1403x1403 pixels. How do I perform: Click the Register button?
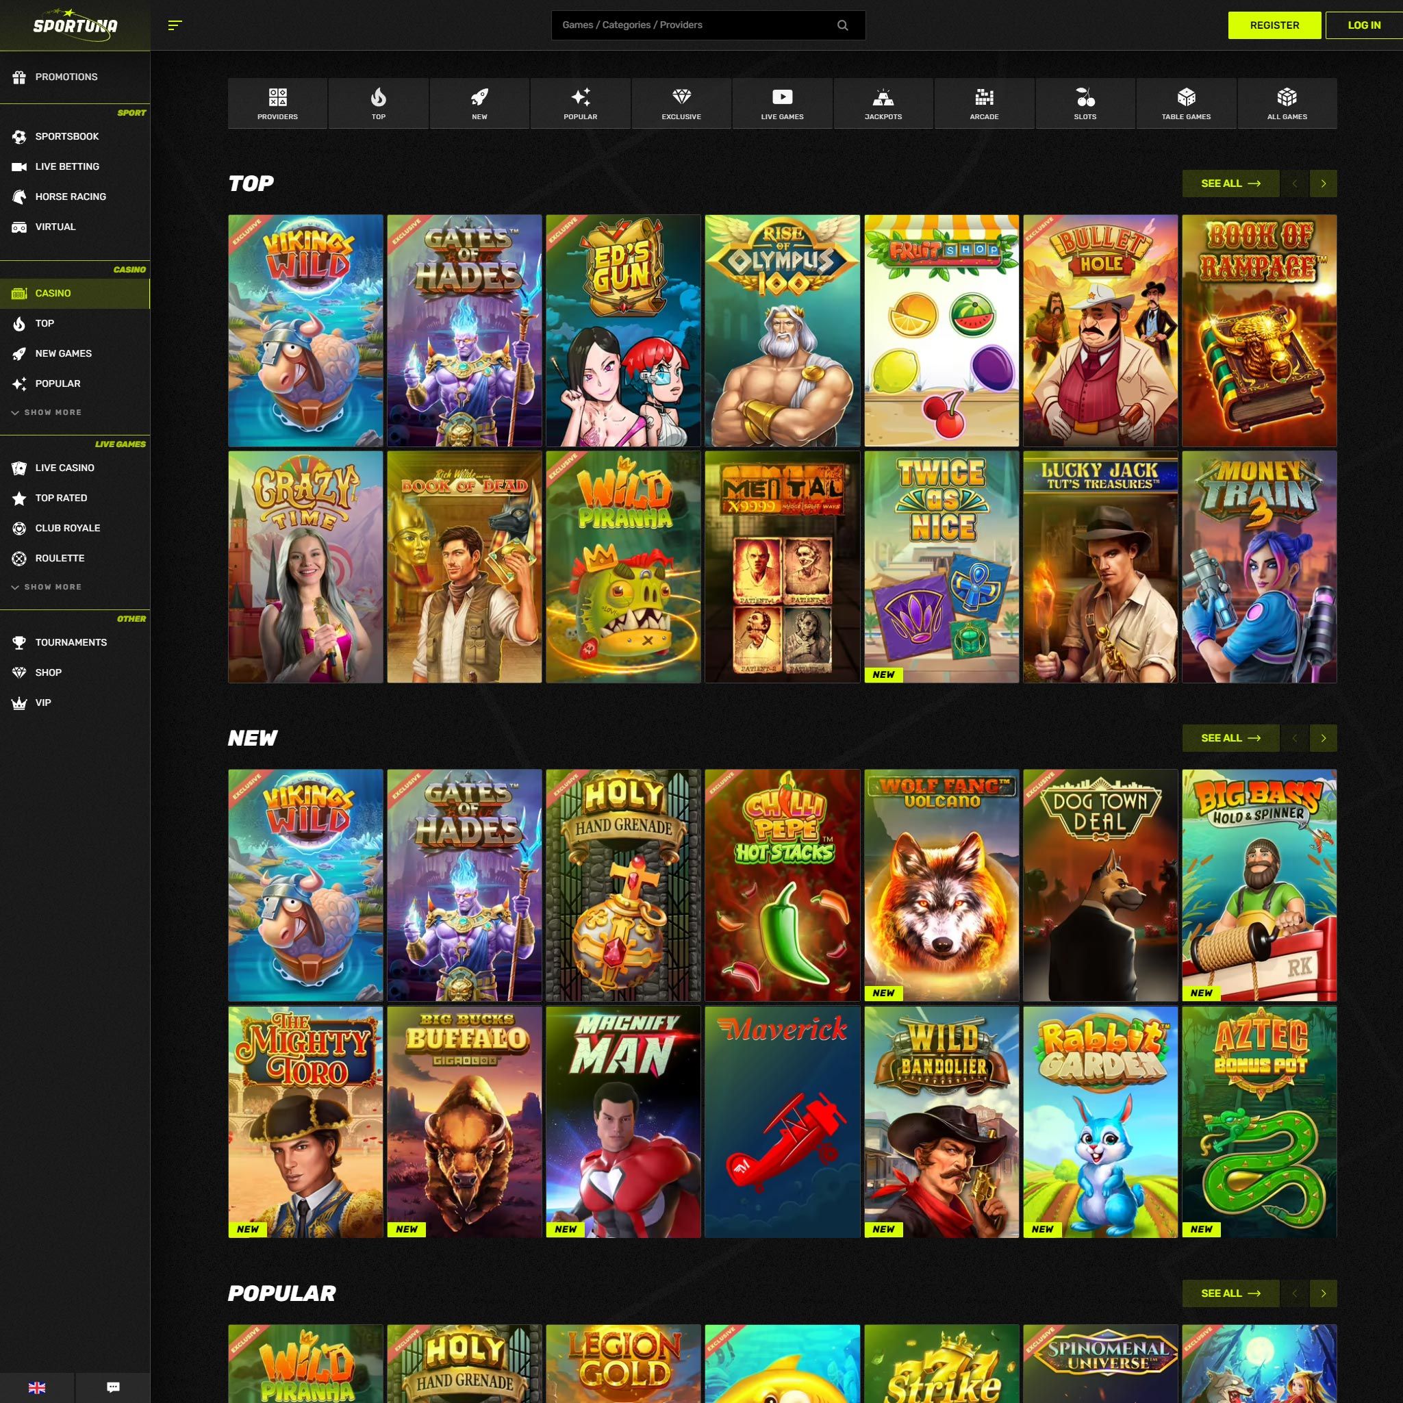coord(1274,25)
